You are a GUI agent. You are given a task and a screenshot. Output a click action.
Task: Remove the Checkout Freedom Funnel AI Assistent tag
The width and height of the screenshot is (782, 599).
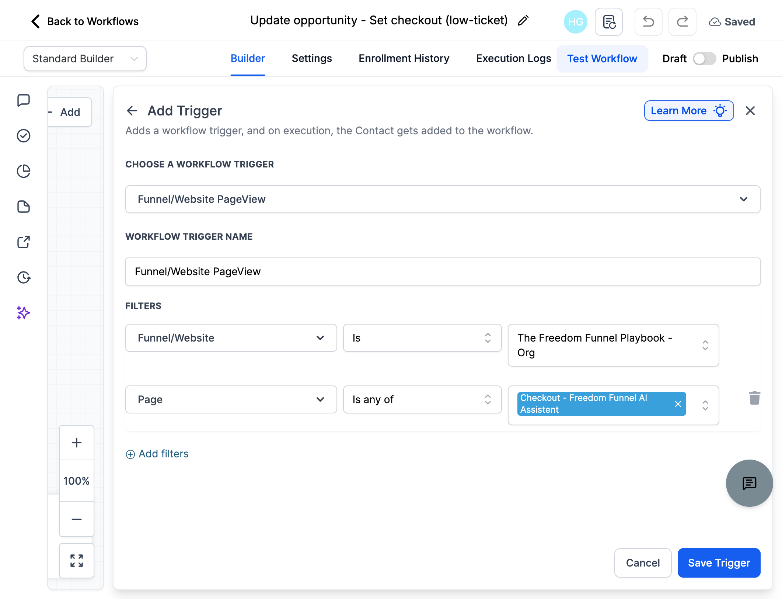[678, 404]
